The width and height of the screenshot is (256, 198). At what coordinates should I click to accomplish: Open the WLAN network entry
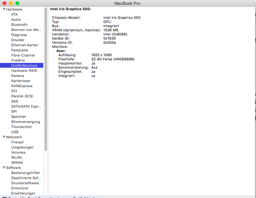tap(16, 157)
